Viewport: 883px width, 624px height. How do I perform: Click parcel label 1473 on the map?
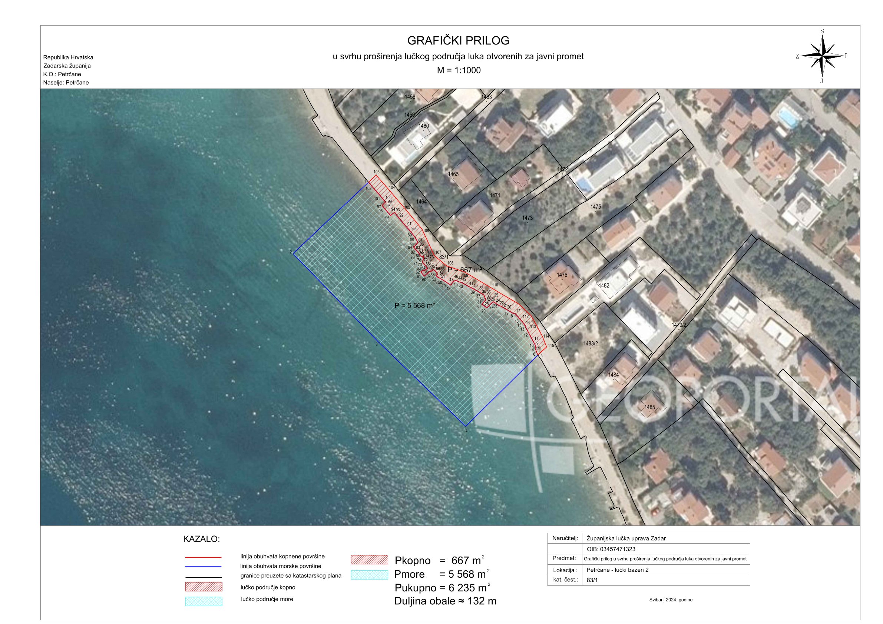527,218
